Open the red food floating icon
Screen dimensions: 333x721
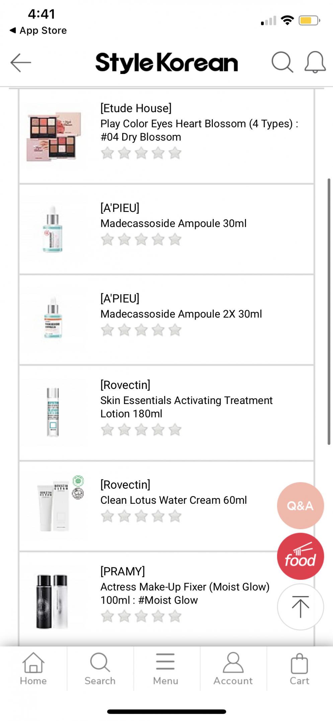pos(300,556)
